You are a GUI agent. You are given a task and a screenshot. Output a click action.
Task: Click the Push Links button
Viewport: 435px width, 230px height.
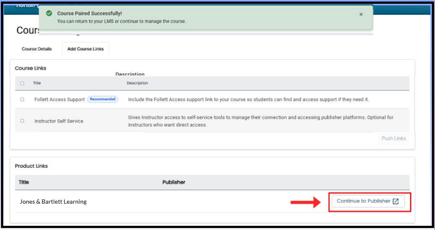[x=394, y=138]
